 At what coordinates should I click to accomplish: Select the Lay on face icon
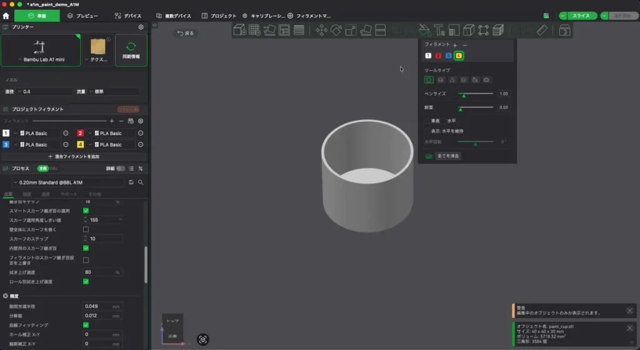coord(366,30)
